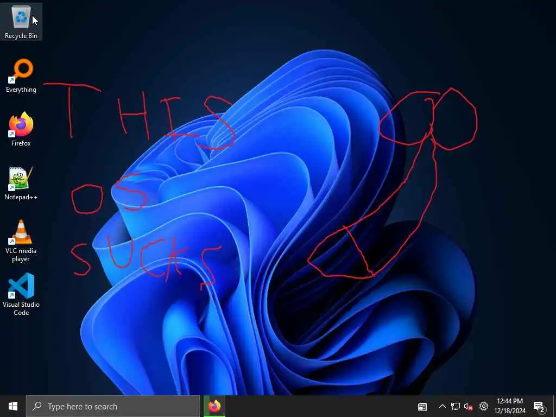This screenshot has width=556, height=417.
Task: Select the Notepad++ desktop shortcut
Action: (x=21, y=184)
